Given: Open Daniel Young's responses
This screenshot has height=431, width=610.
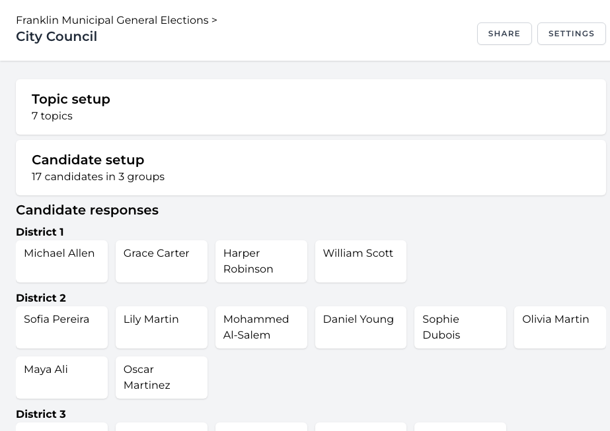Looking at the screenshot, I should (x=361, y=327).
